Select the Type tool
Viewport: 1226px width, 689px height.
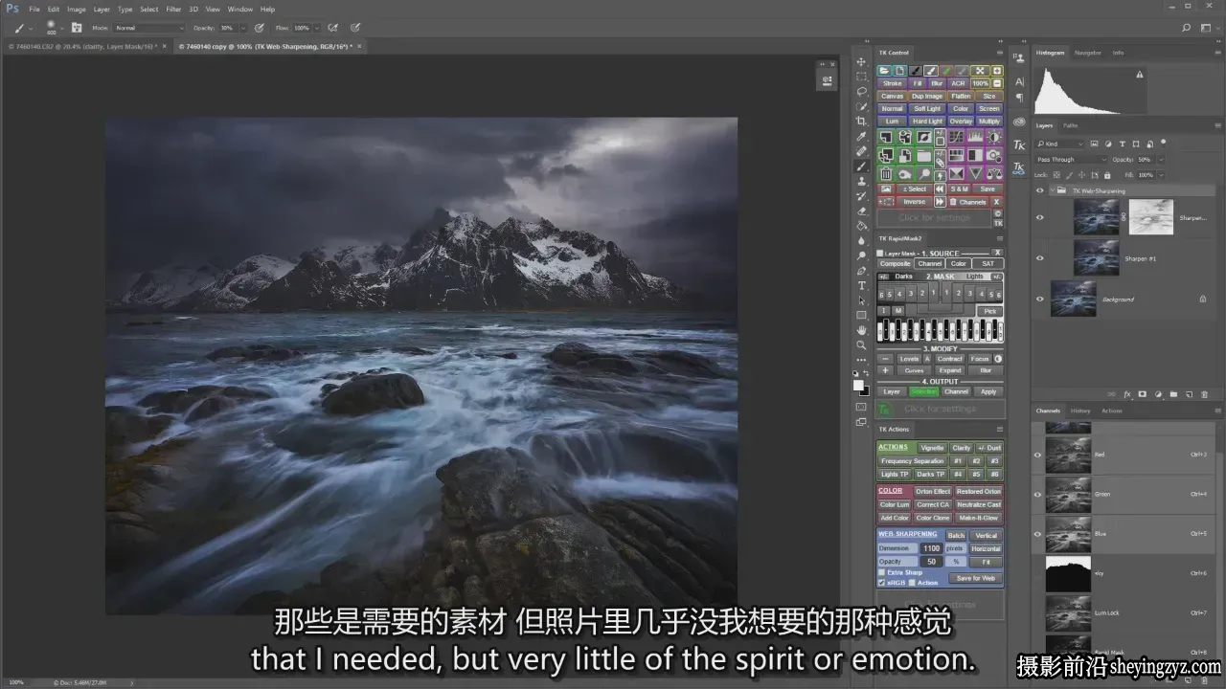[861, 285]
